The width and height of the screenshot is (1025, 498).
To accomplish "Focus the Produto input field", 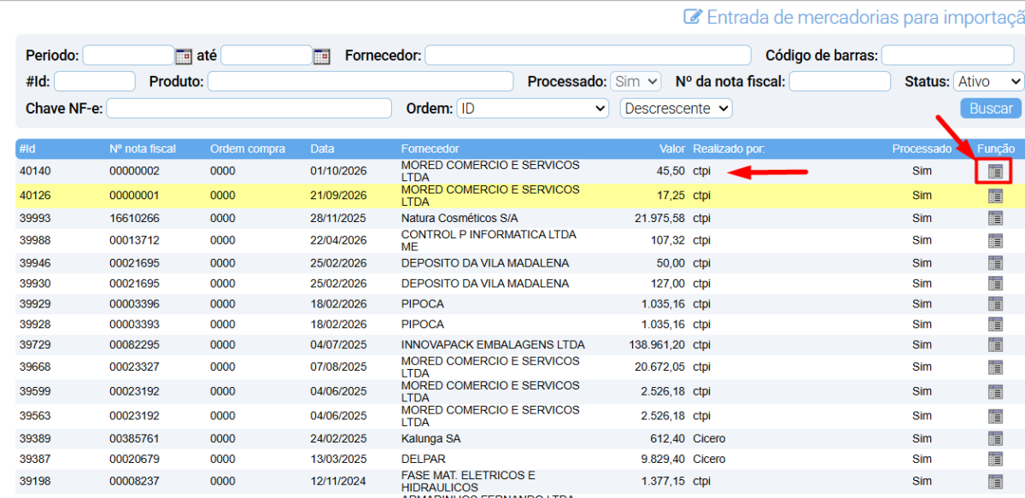I will tap(360, 81).
